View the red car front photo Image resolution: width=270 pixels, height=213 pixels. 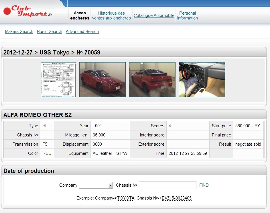103,80
